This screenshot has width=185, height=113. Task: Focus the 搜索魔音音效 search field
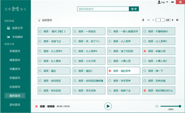tap(103, 9)
